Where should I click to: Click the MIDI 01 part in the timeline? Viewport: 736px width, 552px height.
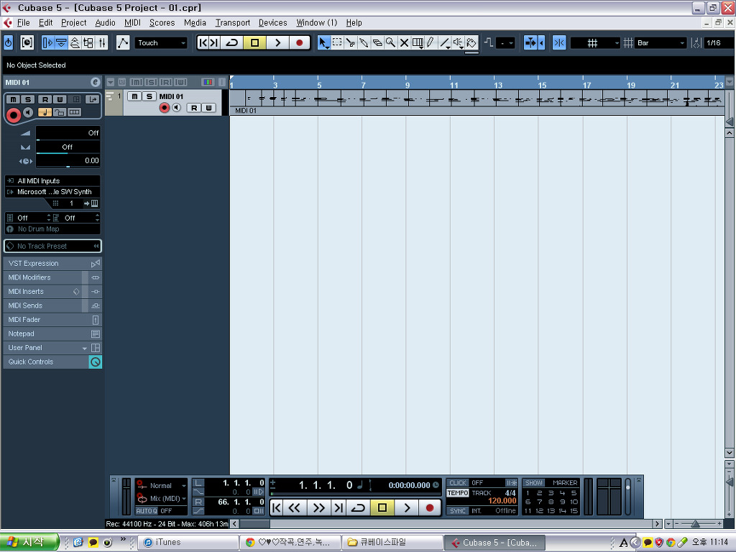point(477,102)
